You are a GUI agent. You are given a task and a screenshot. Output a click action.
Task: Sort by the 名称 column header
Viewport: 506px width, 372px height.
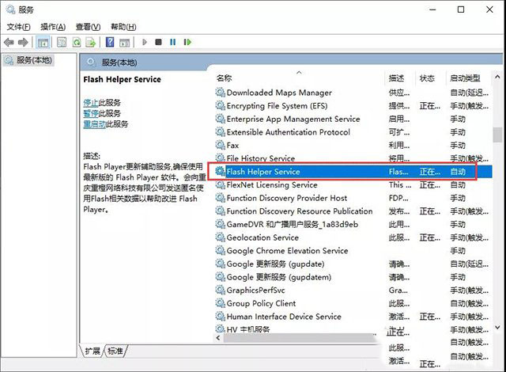(224, 78)
